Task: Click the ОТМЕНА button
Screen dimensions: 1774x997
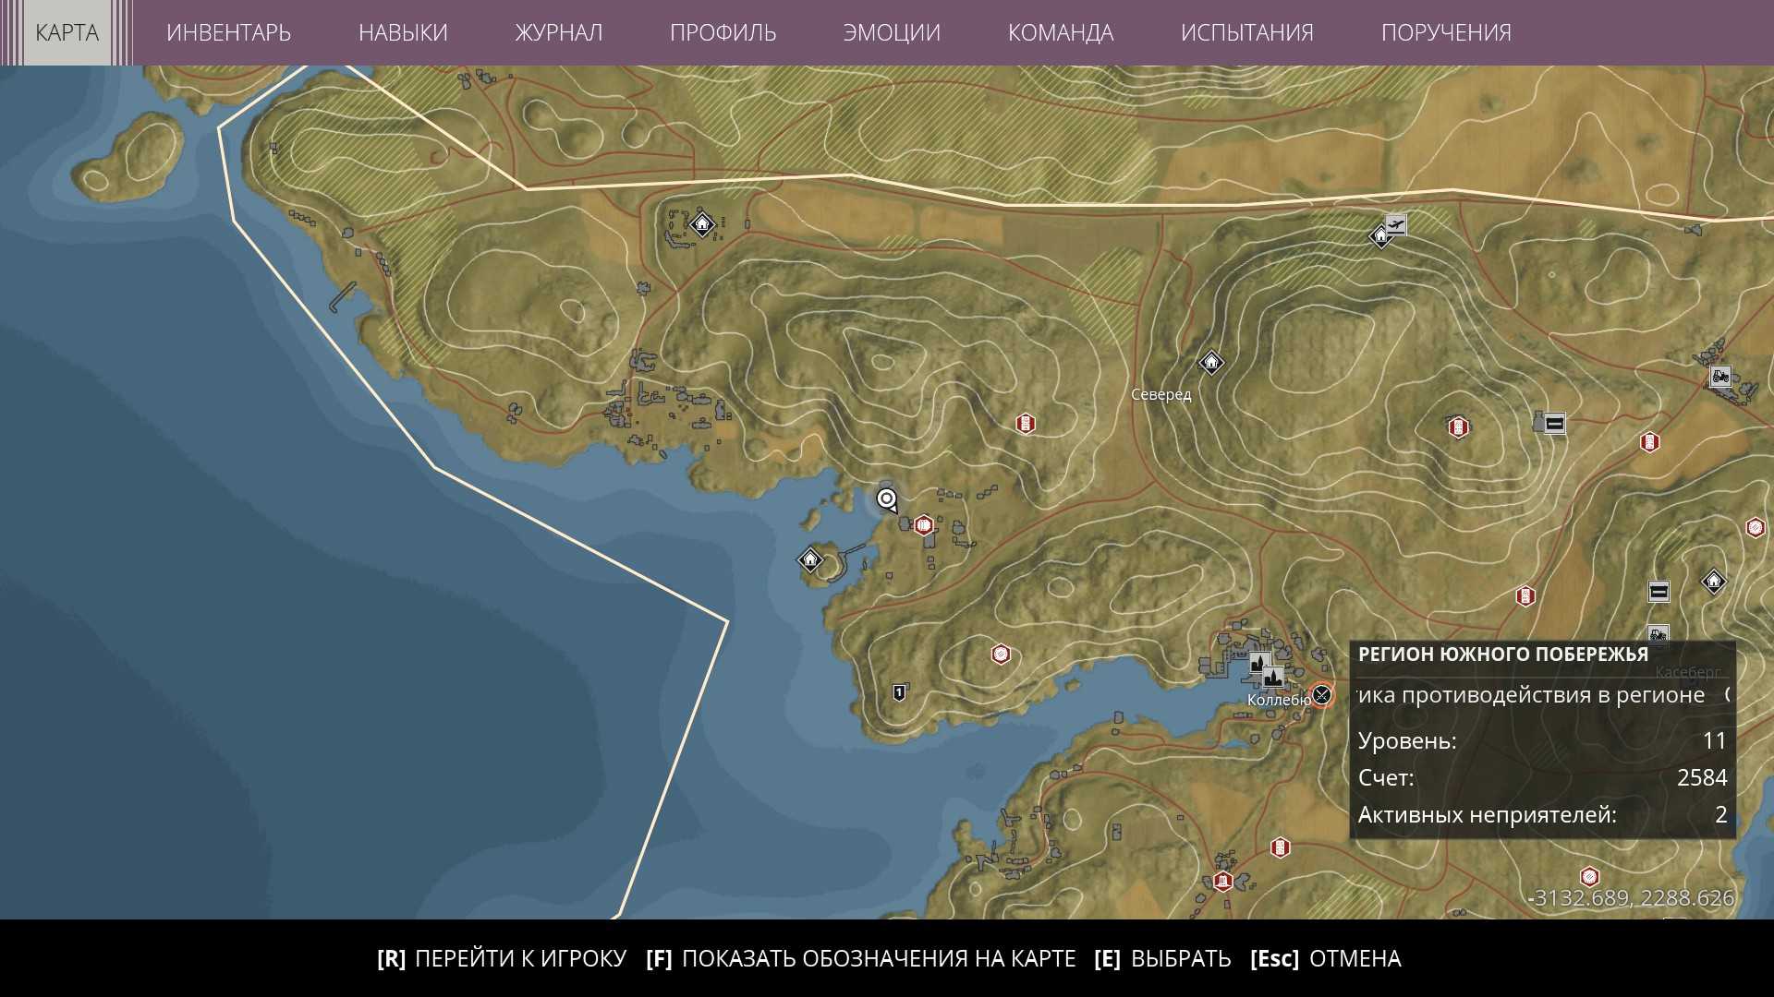Action: coord(1325,958)
